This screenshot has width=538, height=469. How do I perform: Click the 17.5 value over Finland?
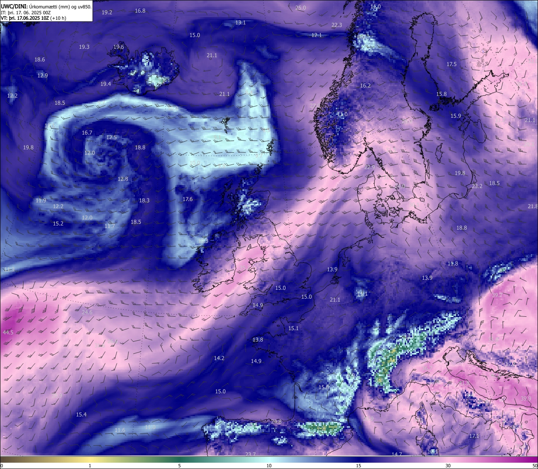pos(451,64)
